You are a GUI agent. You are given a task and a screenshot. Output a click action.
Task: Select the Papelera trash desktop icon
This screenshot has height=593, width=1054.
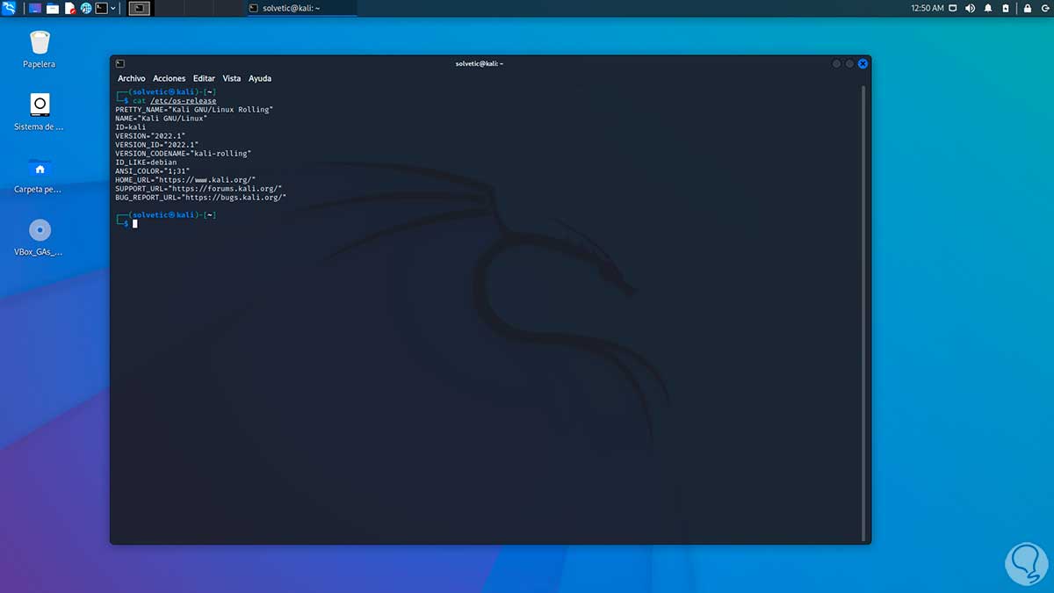coord(40,49)
